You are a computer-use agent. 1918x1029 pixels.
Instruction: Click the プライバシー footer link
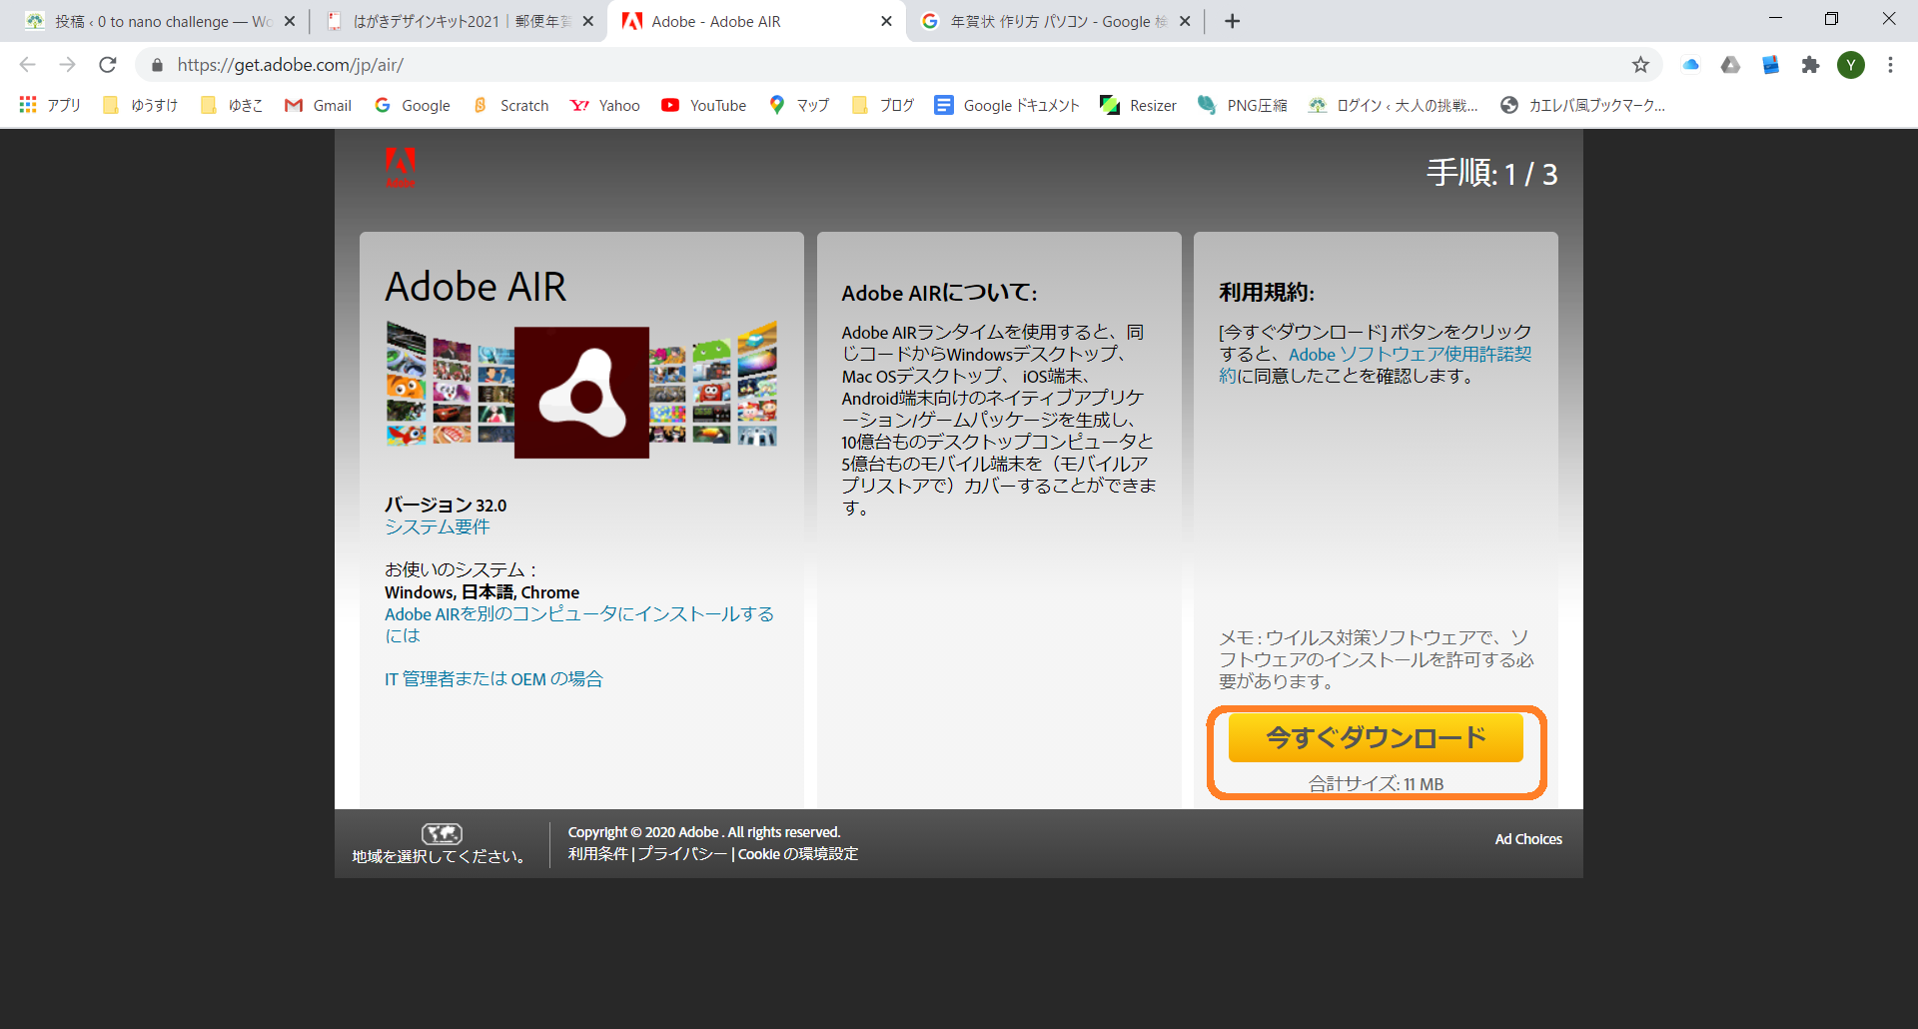pyautogui.click(x=682, y=854)
